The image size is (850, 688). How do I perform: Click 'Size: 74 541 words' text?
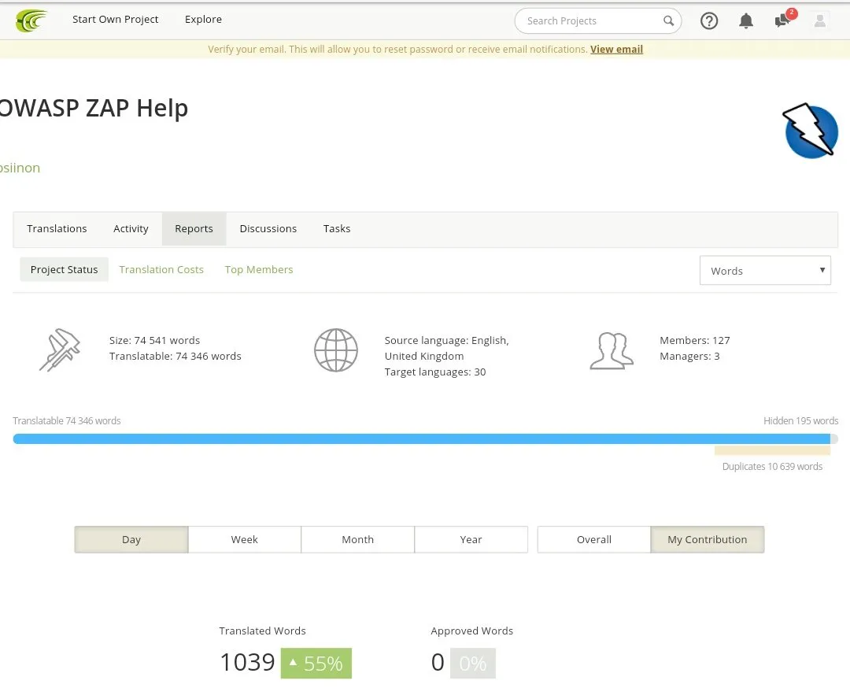(154, 341)
